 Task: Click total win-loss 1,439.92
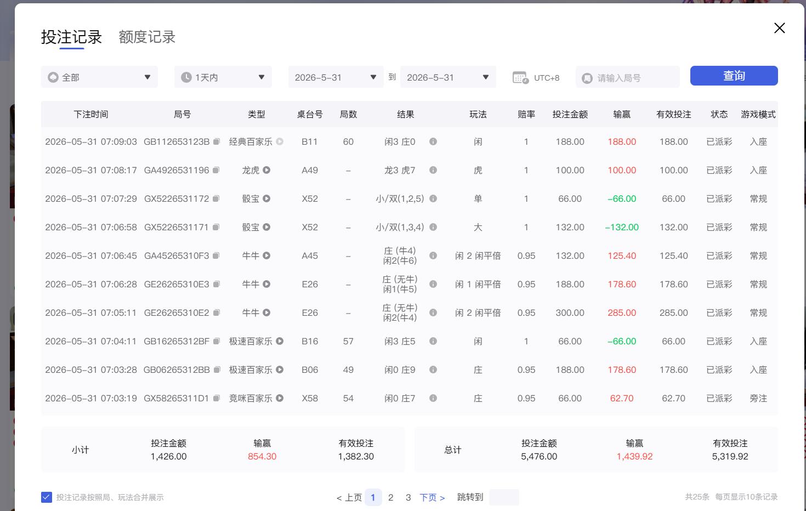tap(634, 456)
